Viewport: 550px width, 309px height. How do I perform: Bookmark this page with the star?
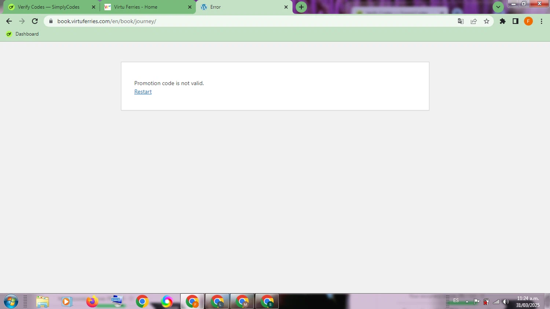tap(487, 21)
